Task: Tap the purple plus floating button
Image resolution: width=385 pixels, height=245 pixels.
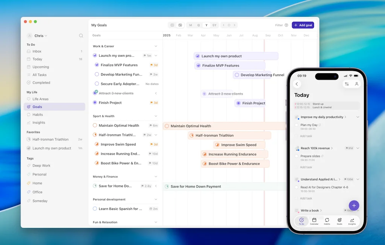Action: point(354,206)
